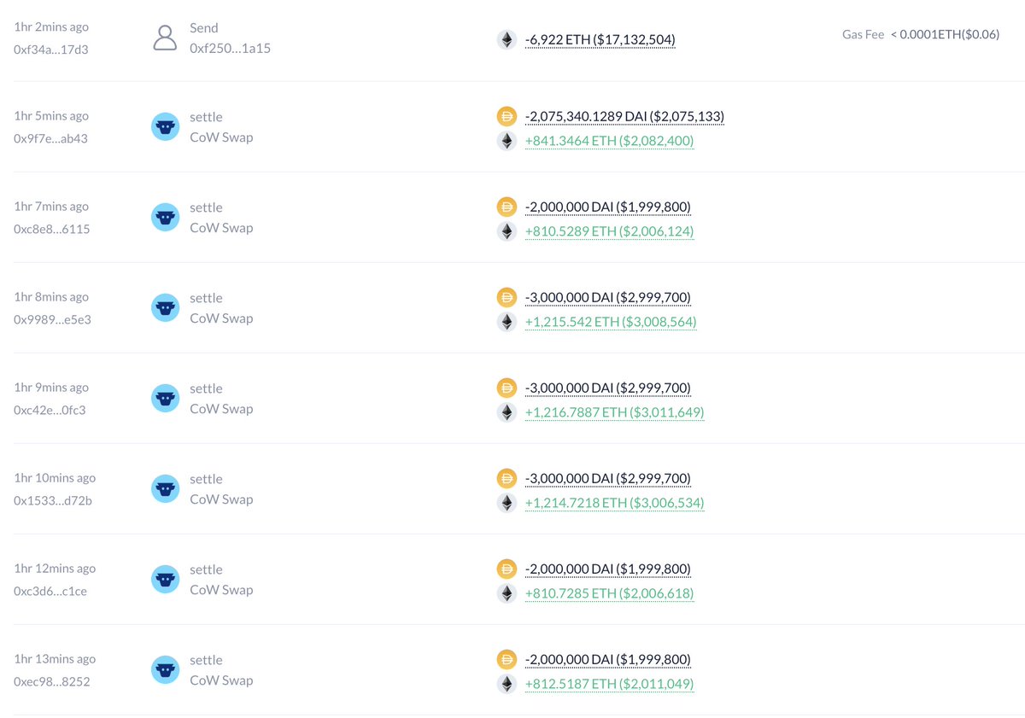Click the CoW Swap logo in the 0x1533…d72b row
This screenshot has width=1025, height=718.
click(x=165, y=489)
